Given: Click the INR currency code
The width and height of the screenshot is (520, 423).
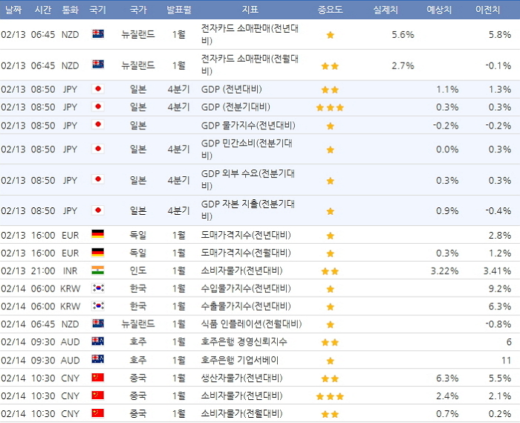Looking at the screenshot, I should [x=71, y=271].
